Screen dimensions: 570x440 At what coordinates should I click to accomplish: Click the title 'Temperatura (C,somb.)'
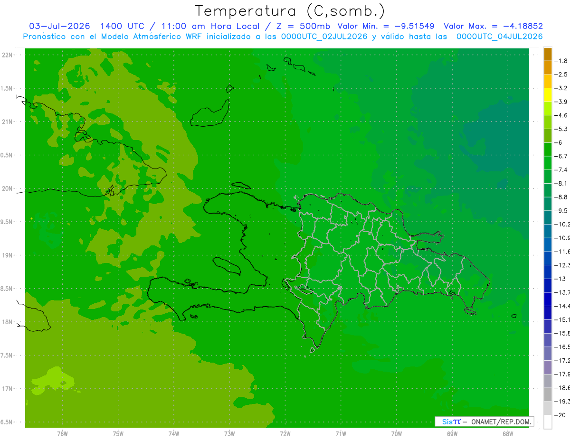290,11
